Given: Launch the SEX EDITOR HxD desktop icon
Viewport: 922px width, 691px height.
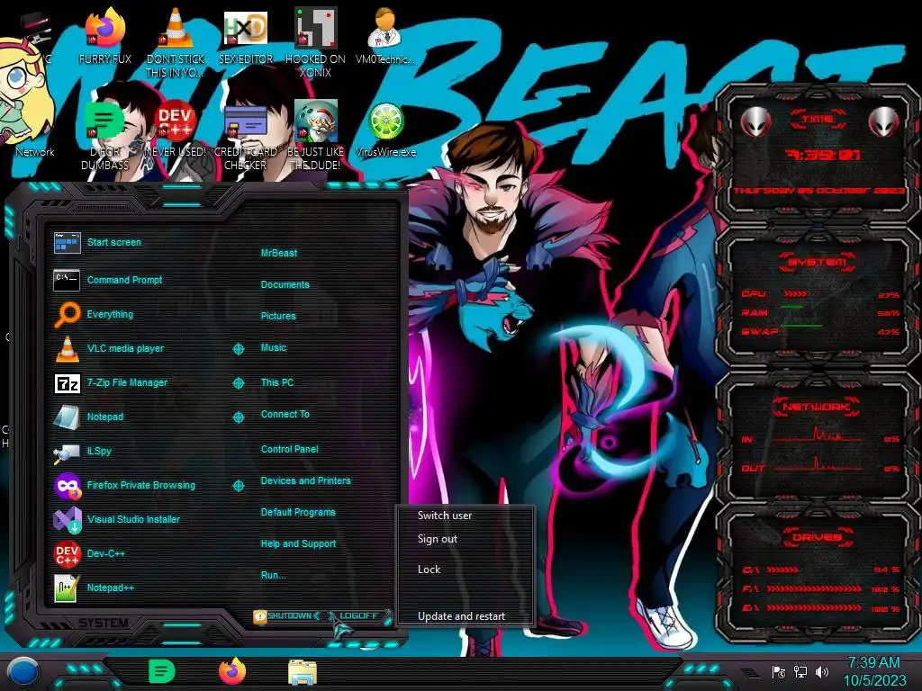Looking at the screenshot, I should pos(246,35).
